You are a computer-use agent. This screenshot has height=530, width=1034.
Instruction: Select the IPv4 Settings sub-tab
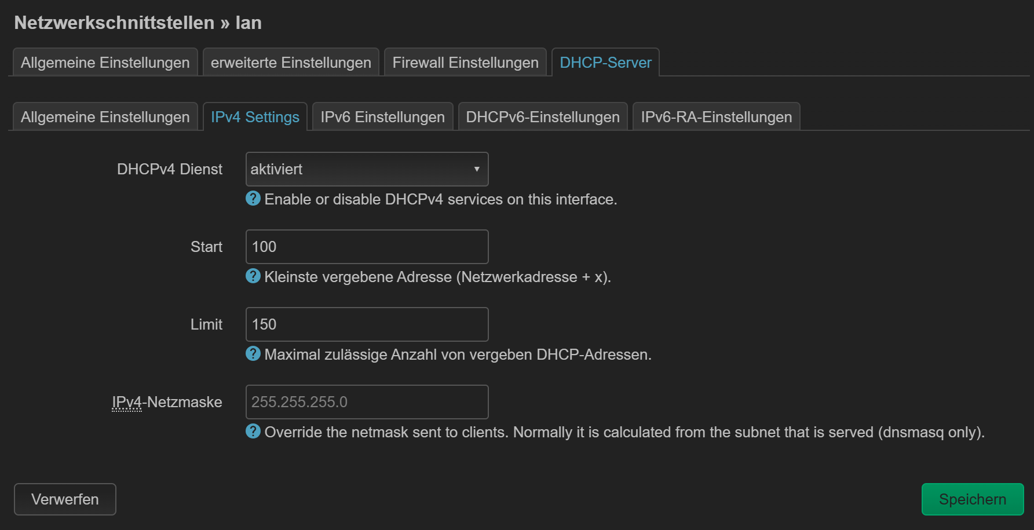(255, 117)
